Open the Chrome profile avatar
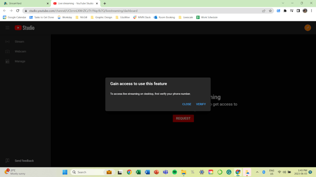Image resolution: width=316 pixels, height=177 pixels. pyautogui.click(x=305, y=11)
